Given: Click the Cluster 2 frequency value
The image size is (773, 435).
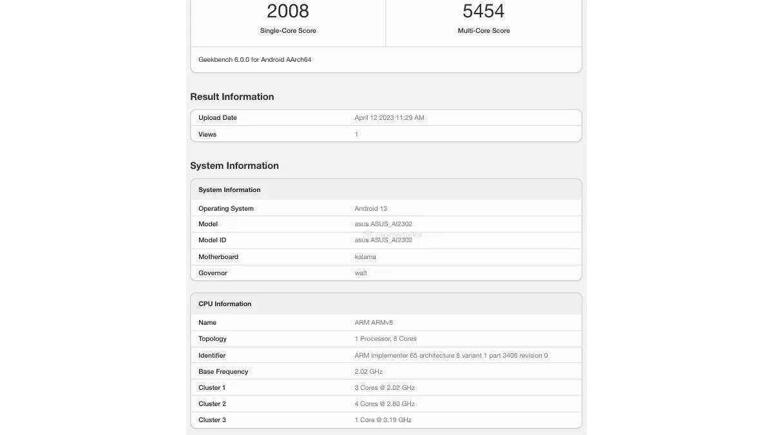Looking at the screenshot, I should coord(385,402).
